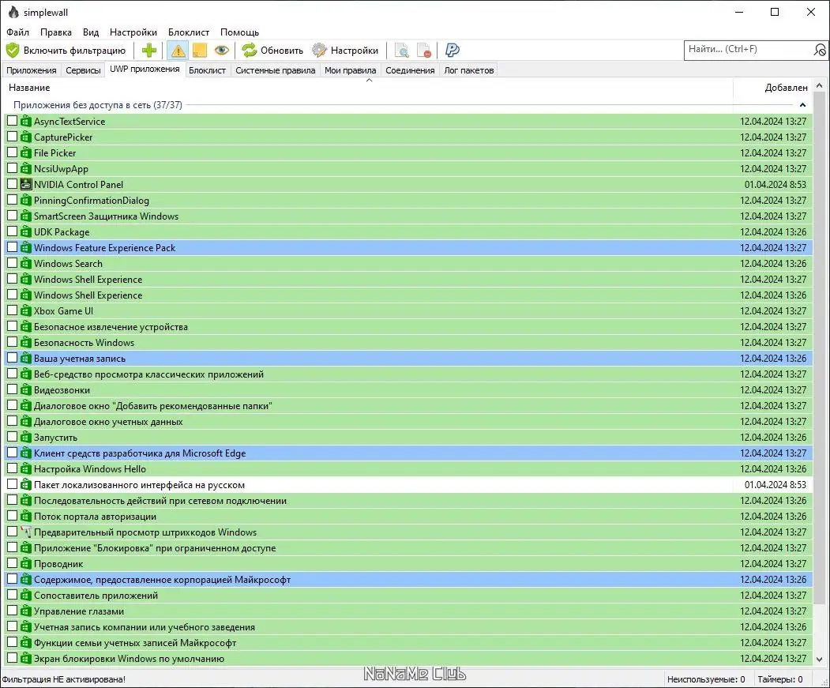Click the vertical scrollbar thumb

point(820,347)
